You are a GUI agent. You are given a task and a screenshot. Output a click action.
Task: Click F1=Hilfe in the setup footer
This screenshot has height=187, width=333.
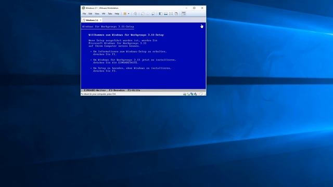[x=134, y=90]
